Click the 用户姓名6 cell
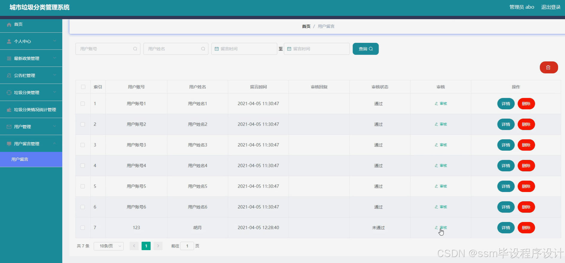This screenshot has width=565, height=263. tap(197, 207)
